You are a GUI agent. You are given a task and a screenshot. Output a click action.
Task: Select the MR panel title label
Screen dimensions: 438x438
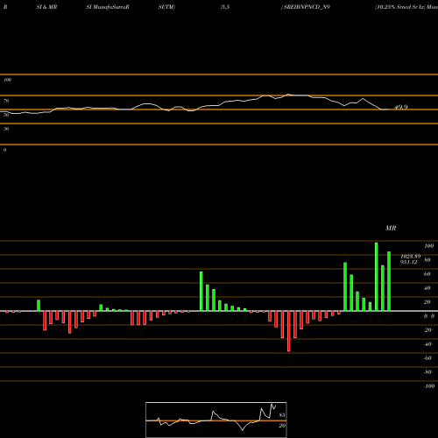[x=391, y=228]
